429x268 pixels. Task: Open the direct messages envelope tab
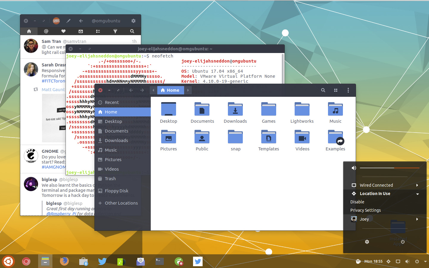point(81,31)
